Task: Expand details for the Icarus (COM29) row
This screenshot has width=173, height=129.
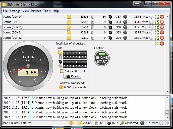Action: pos(157,22)
